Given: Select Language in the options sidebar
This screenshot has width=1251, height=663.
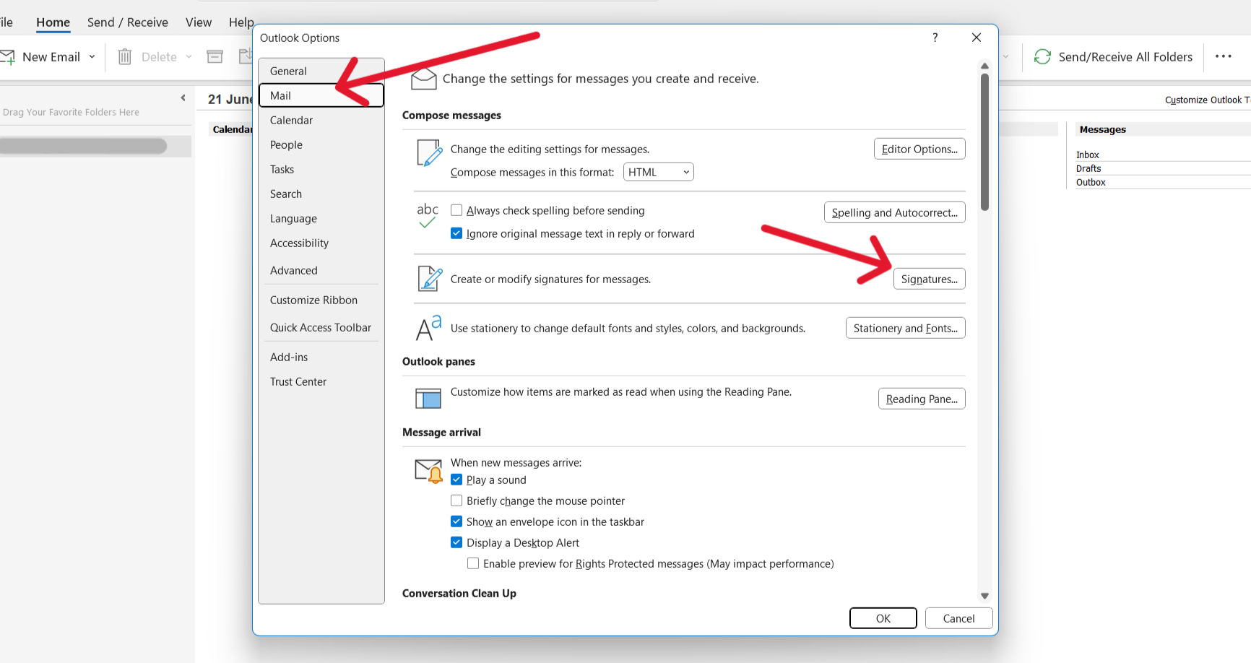Looking at the screenshot, I should tap(321, 218).
